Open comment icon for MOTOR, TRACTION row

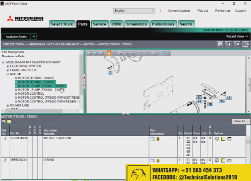pos(217,139)
